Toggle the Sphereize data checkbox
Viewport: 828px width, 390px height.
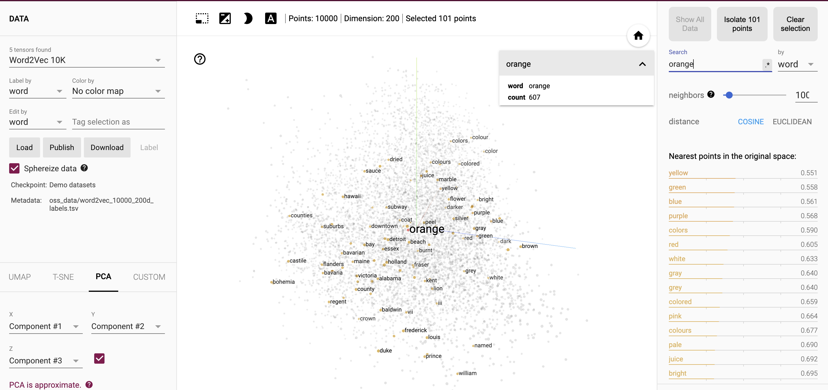[x=14, y=168]
